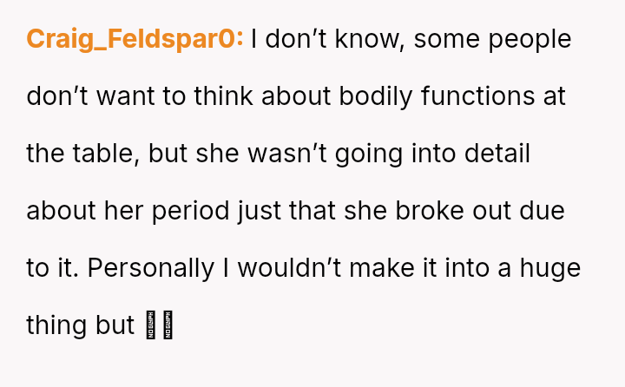The height and width of the screenshot is (387, 625).
Task: Click the word "huge" in the comment
Action: coord(549,268)
